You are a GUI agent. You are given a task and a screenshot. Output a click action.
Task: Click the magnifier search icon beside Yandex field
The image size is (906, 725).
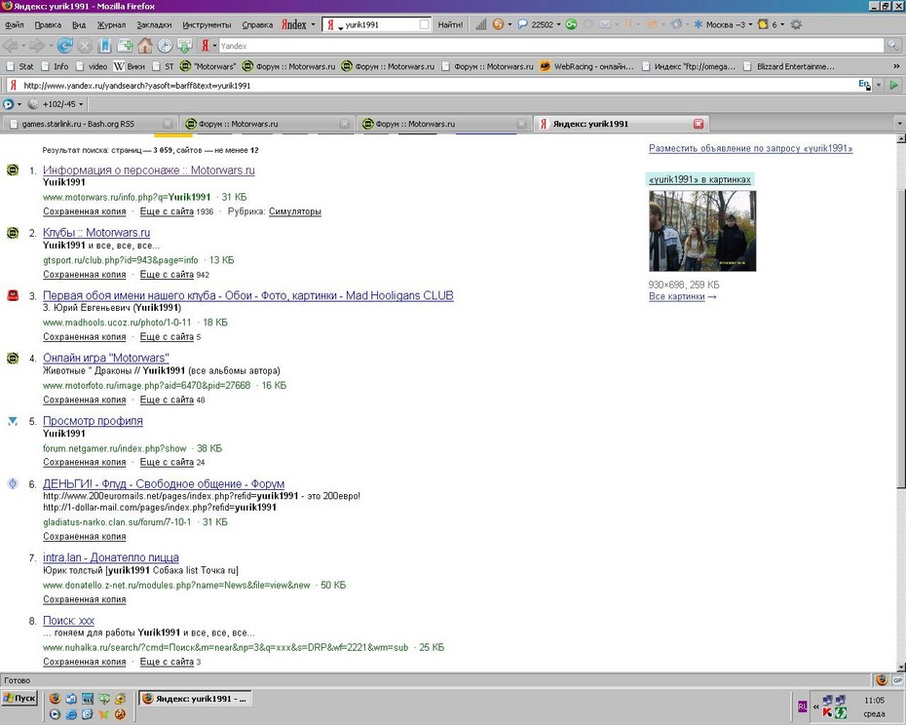[x=893, y=45]
